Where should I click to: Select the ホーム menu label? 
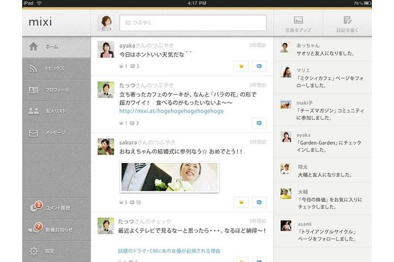[x=52, y=47]
